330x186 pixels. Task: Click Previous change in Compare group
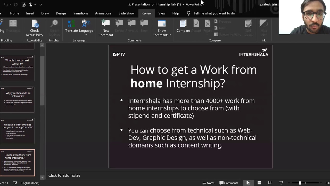point(222,22)
